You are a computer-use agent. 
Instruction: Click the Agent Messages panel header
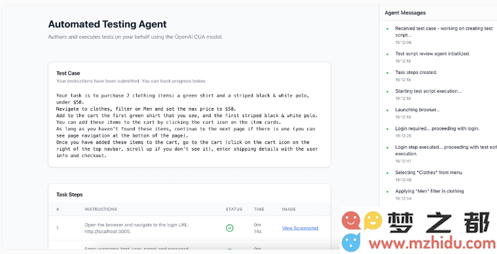(405, 13)
